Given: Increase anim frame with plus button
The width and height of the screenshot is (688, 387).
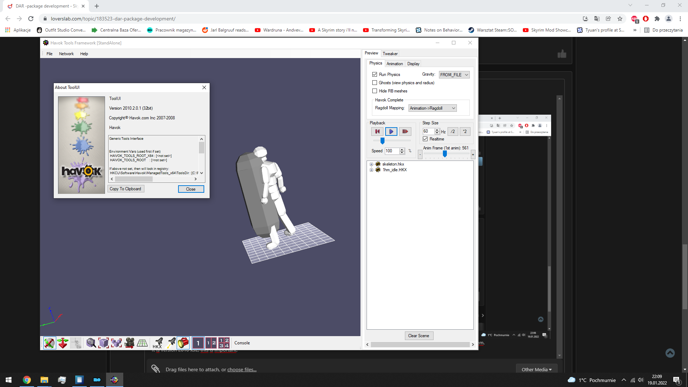Looking at the screenshot, I should coord(473,155).
